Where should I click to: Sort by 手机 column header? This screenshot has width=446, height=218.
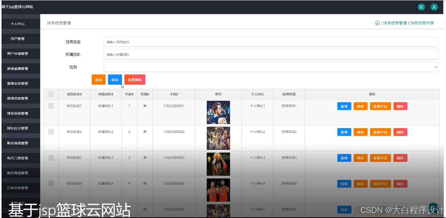pos(174,94)
